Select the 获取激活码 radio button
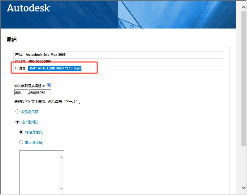The image size is (247, 195). [x=17, y=112]
